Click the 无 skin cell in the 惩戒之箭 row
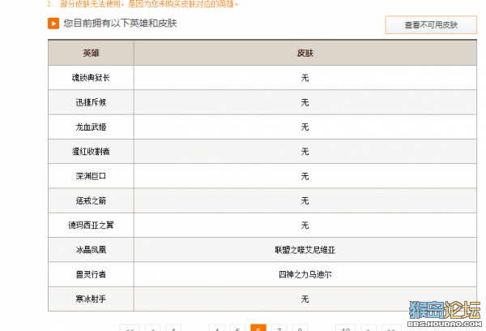The width and height of the screenshot is (486, 331). coord(305,200)
